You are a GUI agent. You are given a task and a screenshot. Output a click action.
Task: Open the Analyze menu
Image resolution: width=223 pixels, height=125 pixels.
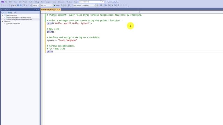[48, 2]
